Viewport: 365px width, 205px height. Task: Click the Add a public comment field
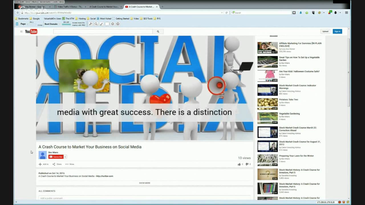pos(145,198)
